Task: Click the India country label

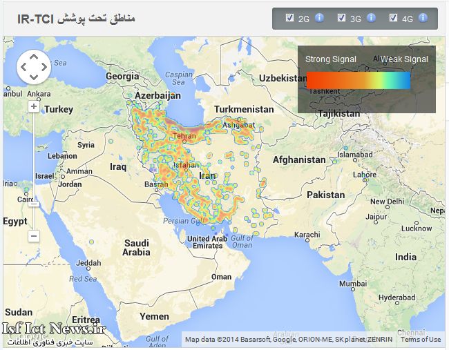Action: (x=405, y=257)
